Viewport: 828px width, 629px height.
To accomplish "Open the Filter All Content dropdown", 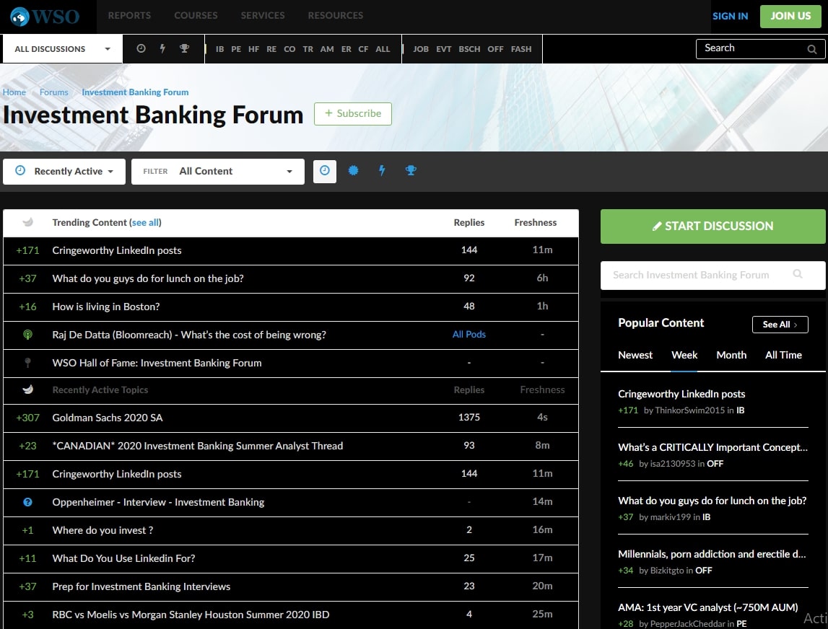I will (217, 172).
